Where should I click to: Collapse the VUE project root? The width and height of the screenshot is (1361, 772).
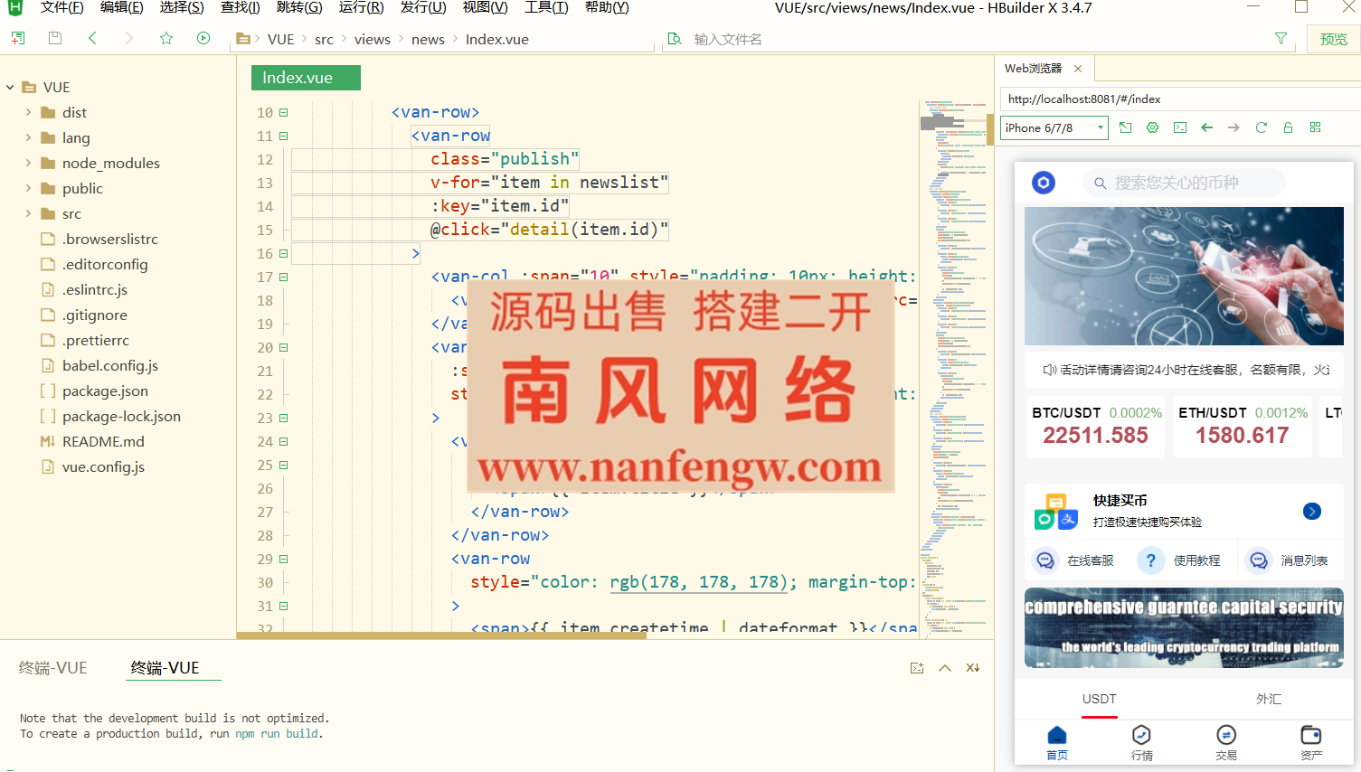10,88
